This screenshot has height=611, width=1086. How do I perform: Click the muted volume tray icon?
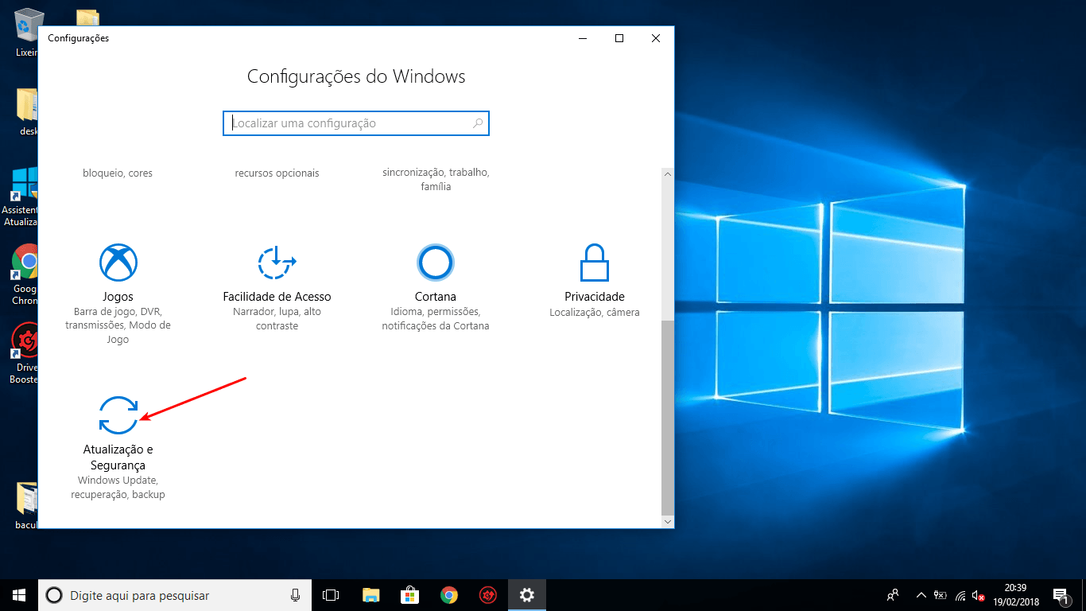979,595
